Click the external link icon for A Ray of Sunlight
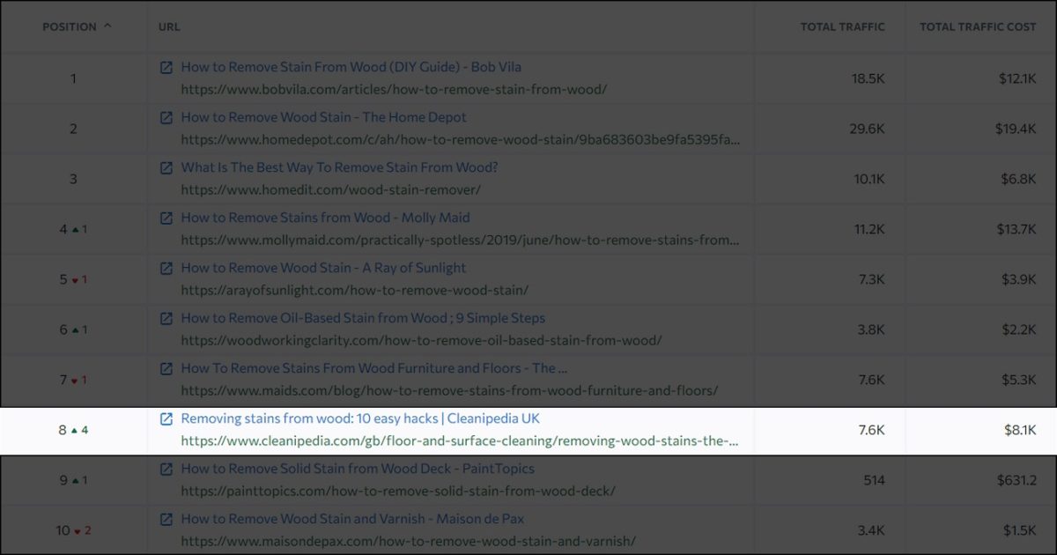The image size is (1057, 555). (166, 267)
